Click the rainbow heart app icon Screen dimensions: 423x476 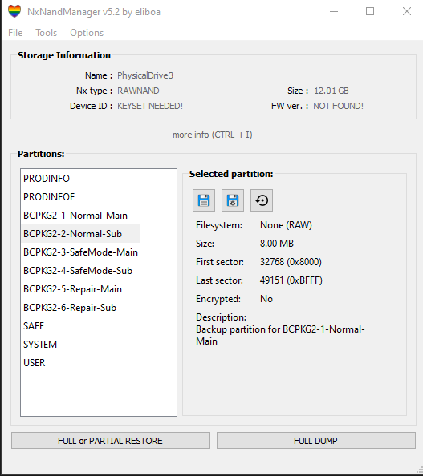pyautogui.click(x=14, y=11)
